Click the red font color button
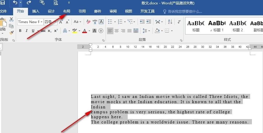This screenshot has height=133, width=263. [x=84, y=31]
